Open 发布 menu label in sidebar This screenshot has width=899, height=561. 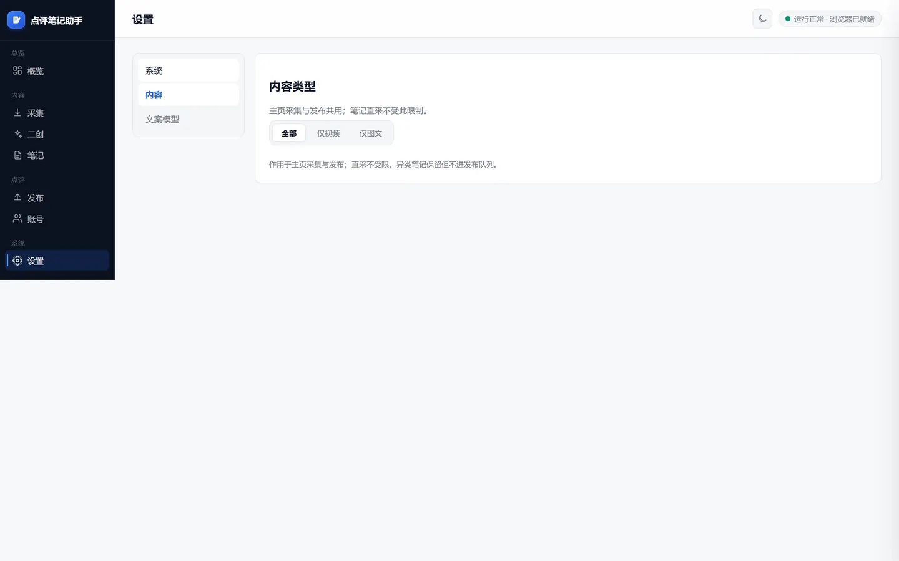click(x=36, y=198)
